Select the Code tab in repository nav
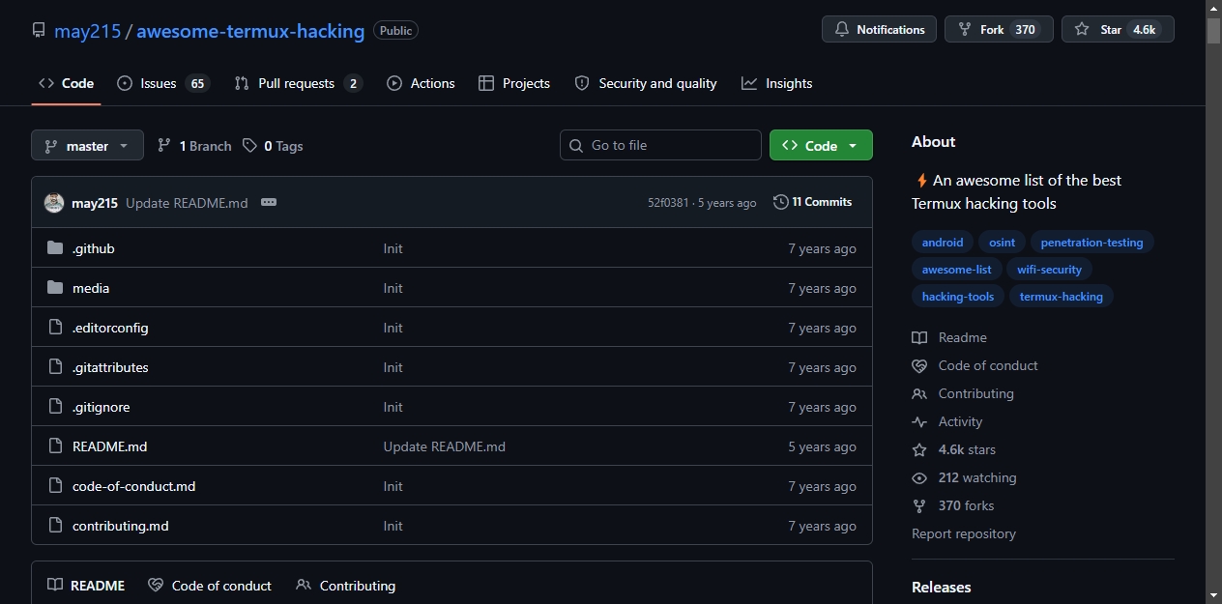The image size is (1222, 604). (66, 84)
